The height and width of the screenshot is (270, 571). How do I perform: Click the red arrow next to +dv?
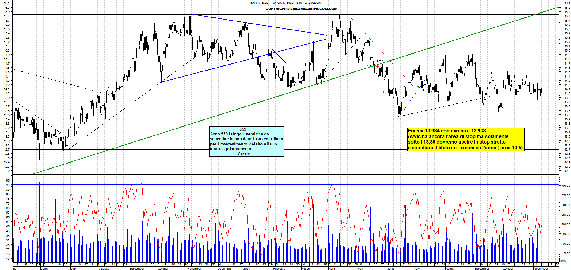pos(378,66)
